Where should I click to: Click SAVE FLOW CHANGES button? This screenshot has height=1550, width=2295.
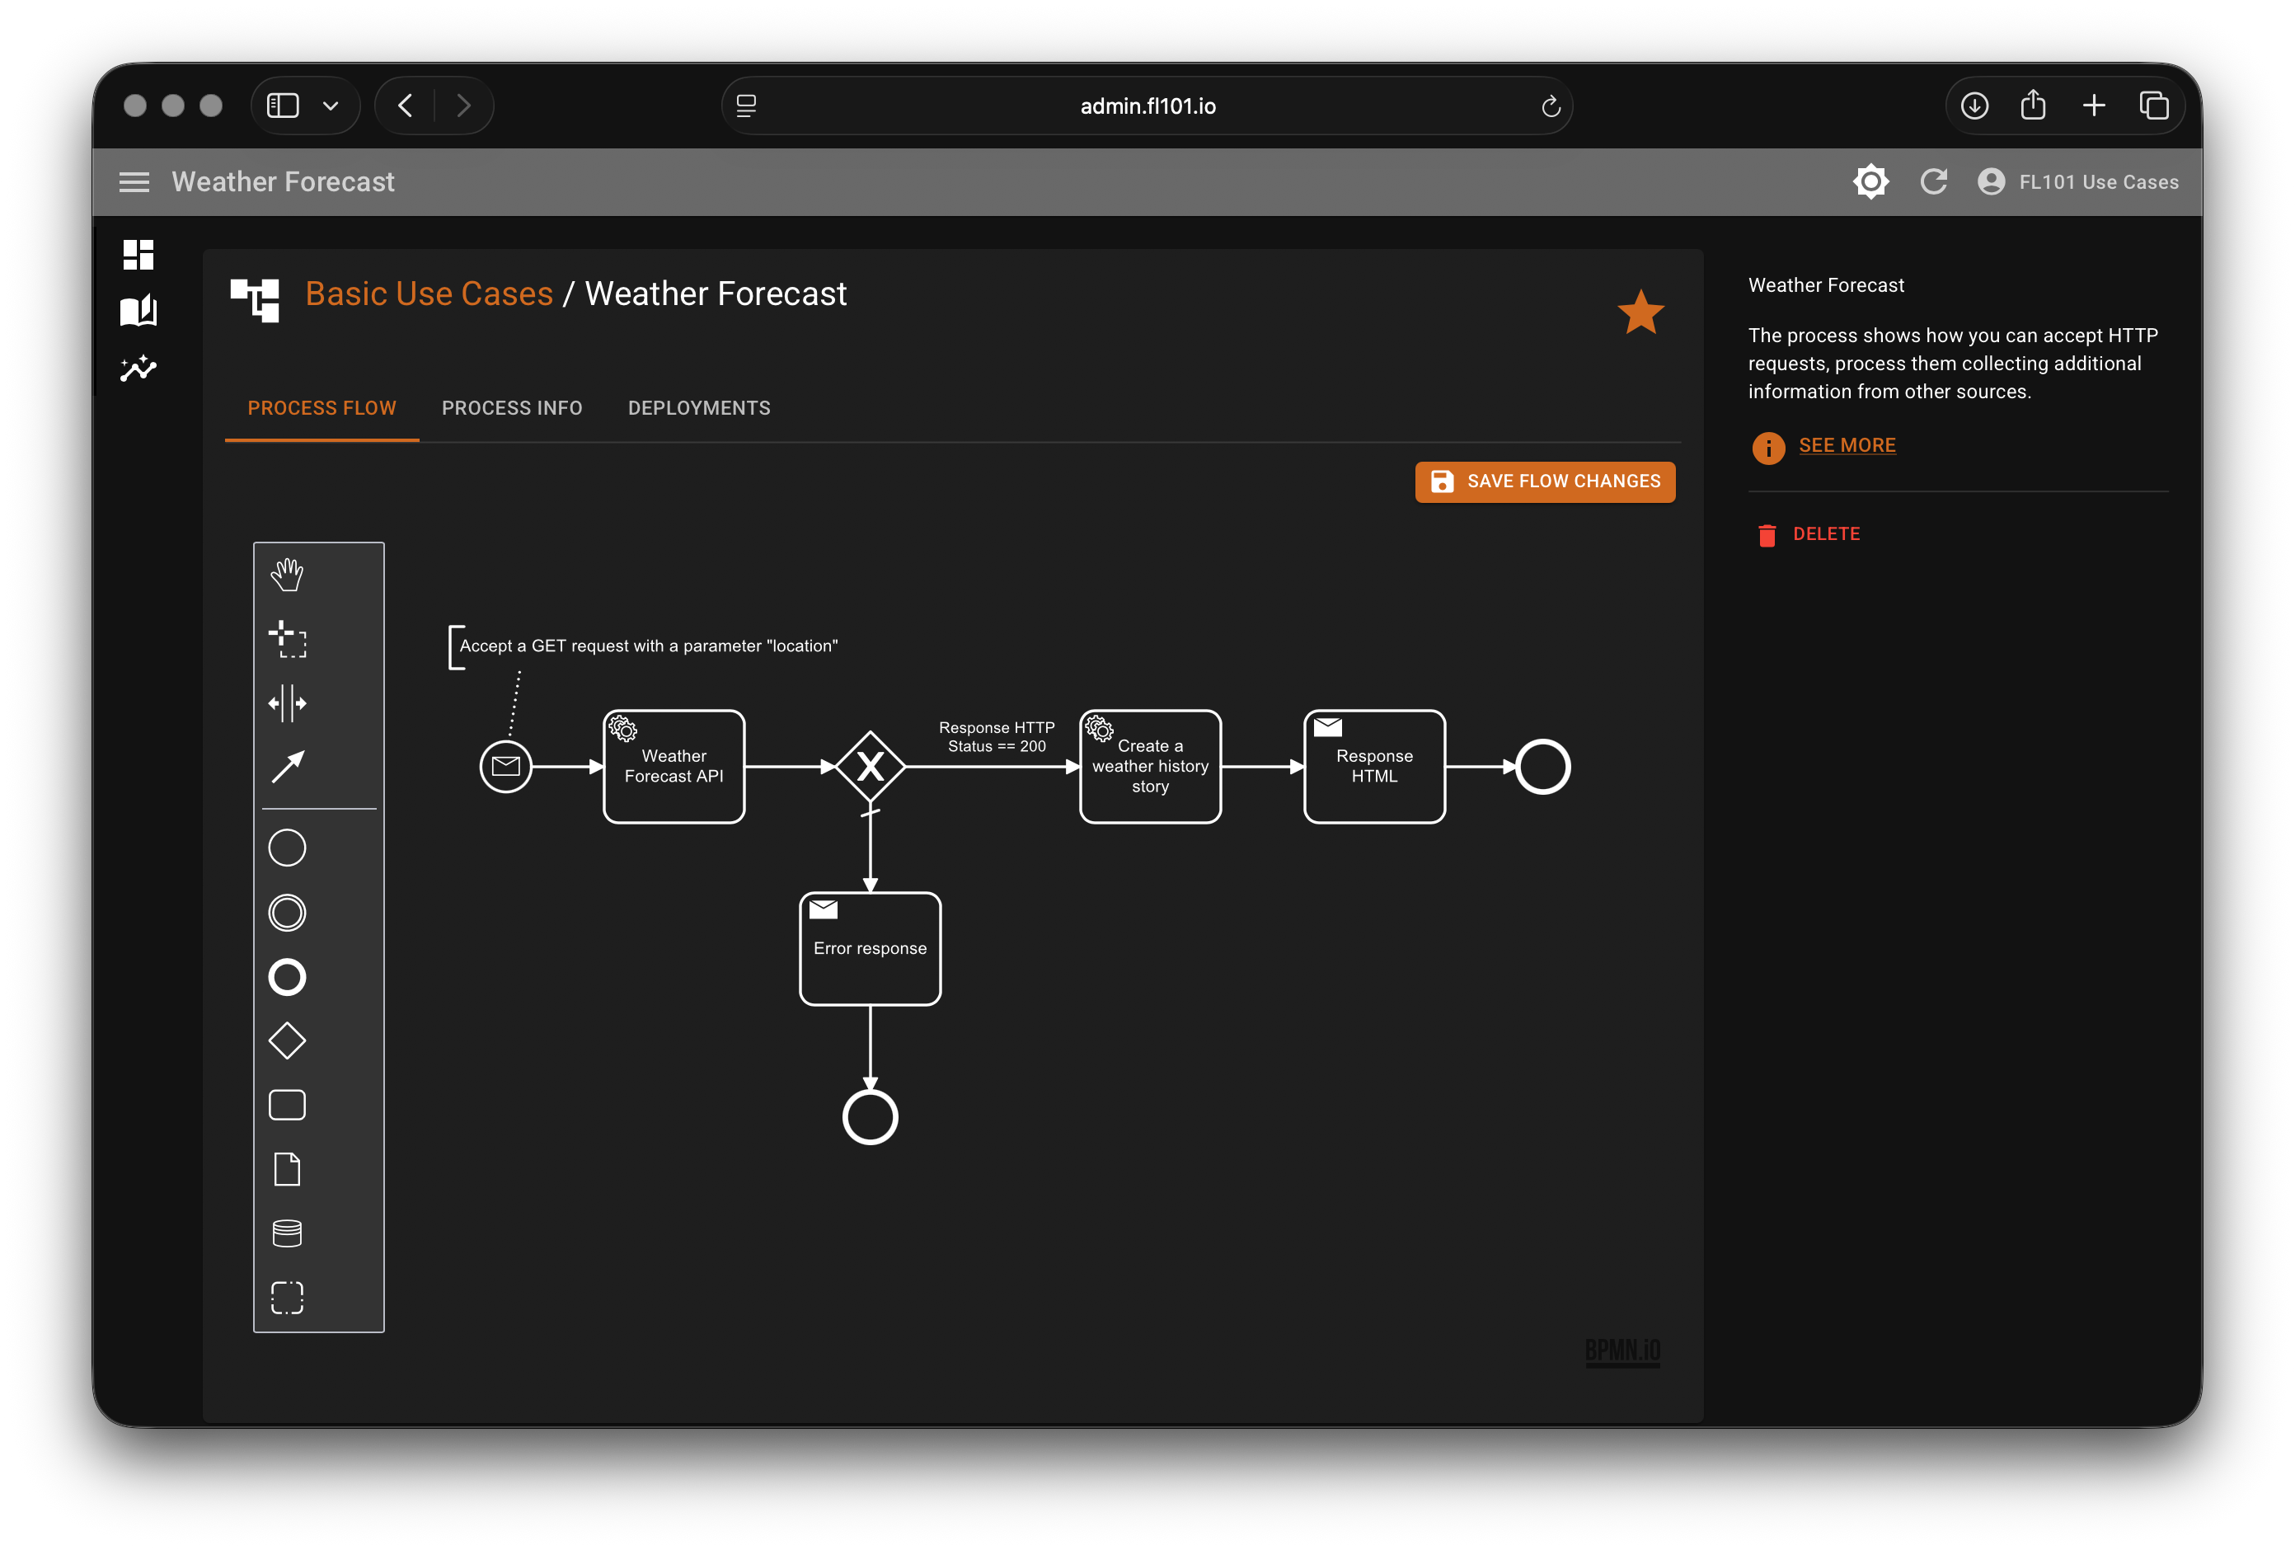click(1543, 481)
